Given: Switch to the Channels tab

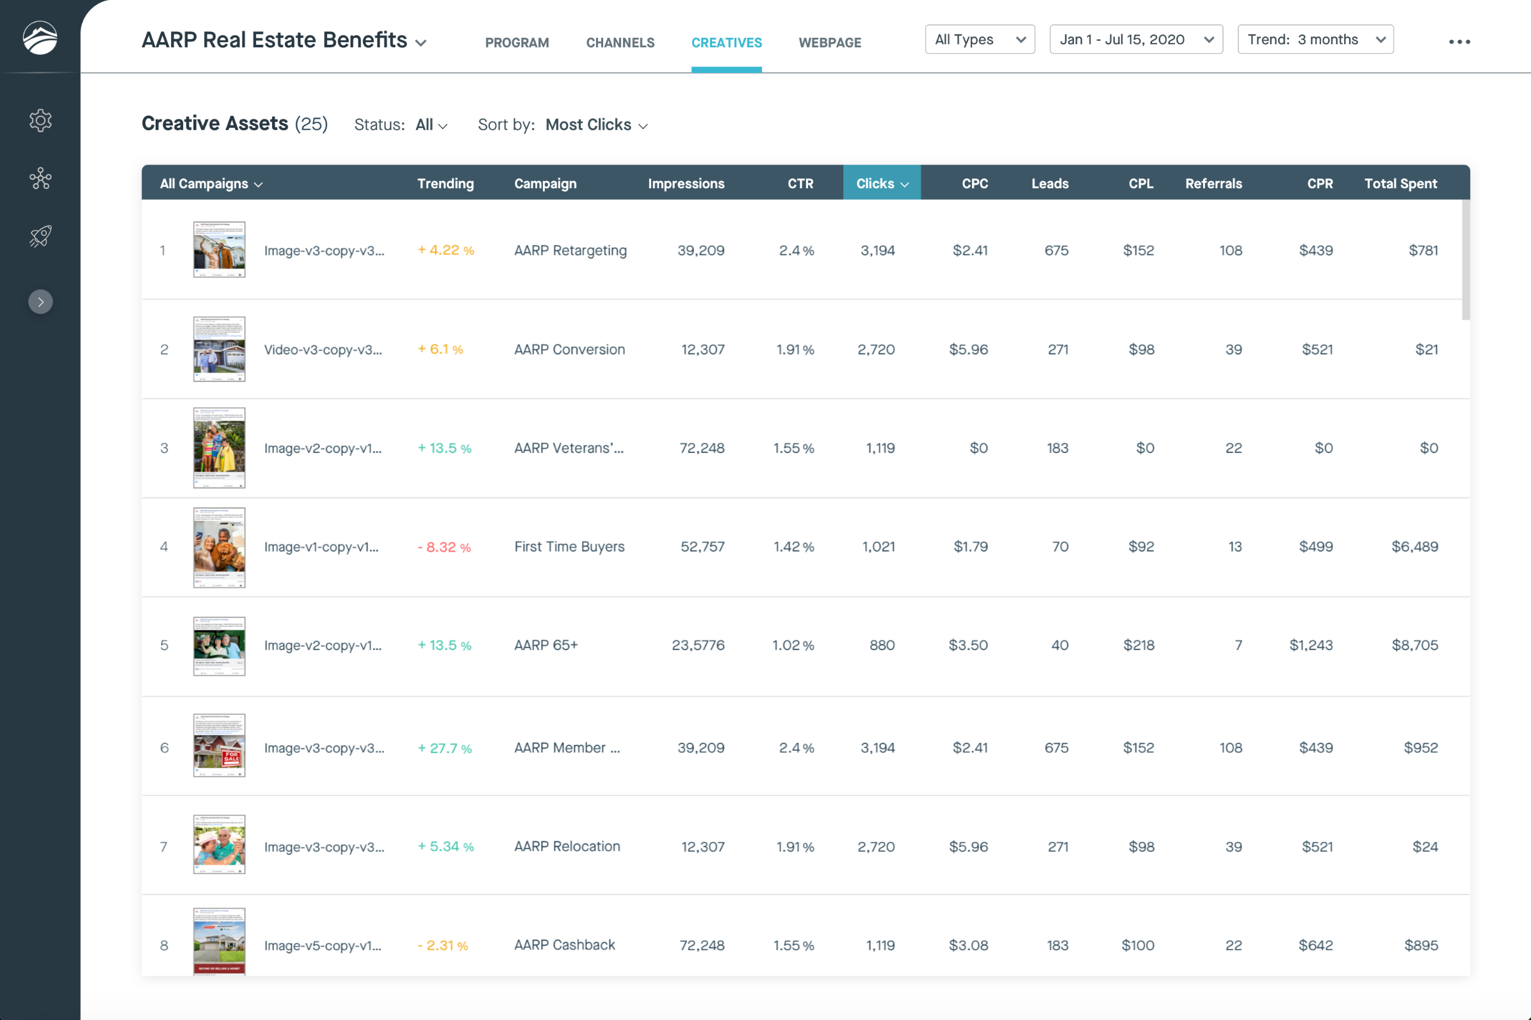Looking at the screenshot, I should click(620, 43).
